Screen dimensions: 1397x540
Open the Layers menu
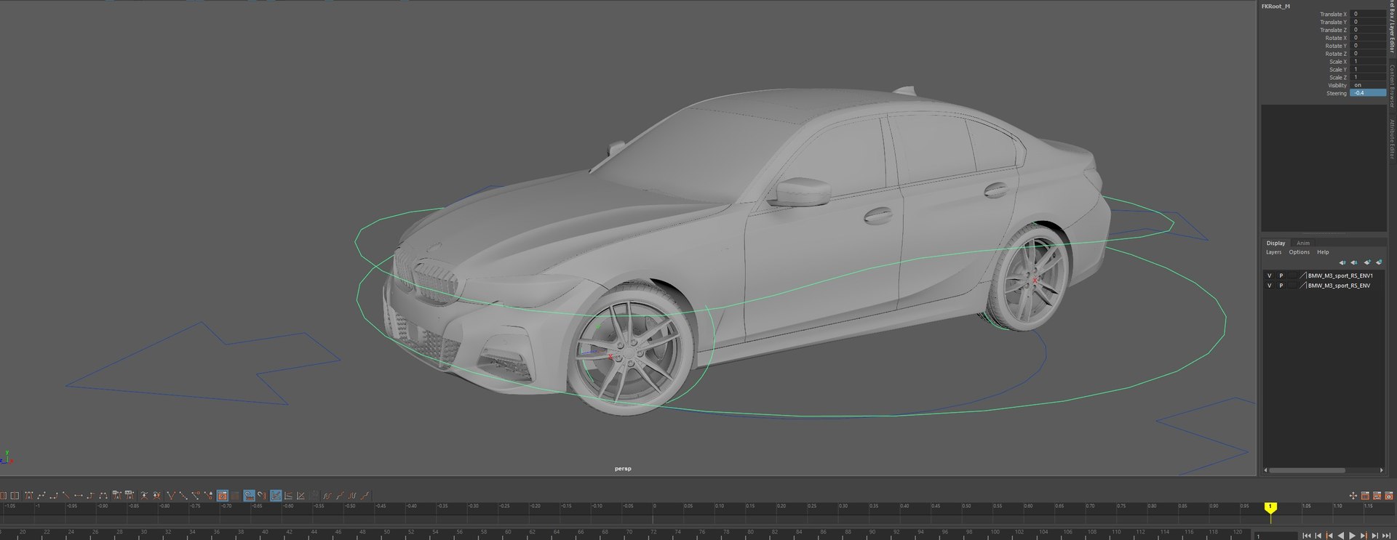1274,252
